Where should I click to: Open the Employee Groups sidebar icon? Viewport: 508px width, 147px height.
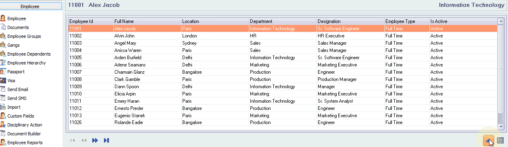point(3,36)
